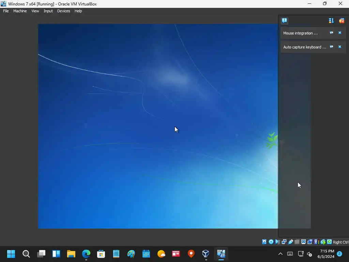This screenshot has width=349, height=262.
Task: Click the USB devices status icon
Action: click(290, 242)
